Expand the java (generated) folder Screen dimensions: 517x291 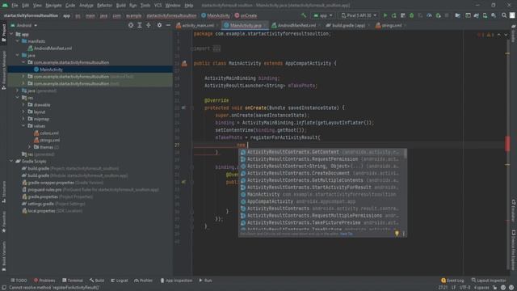[18, 91]
